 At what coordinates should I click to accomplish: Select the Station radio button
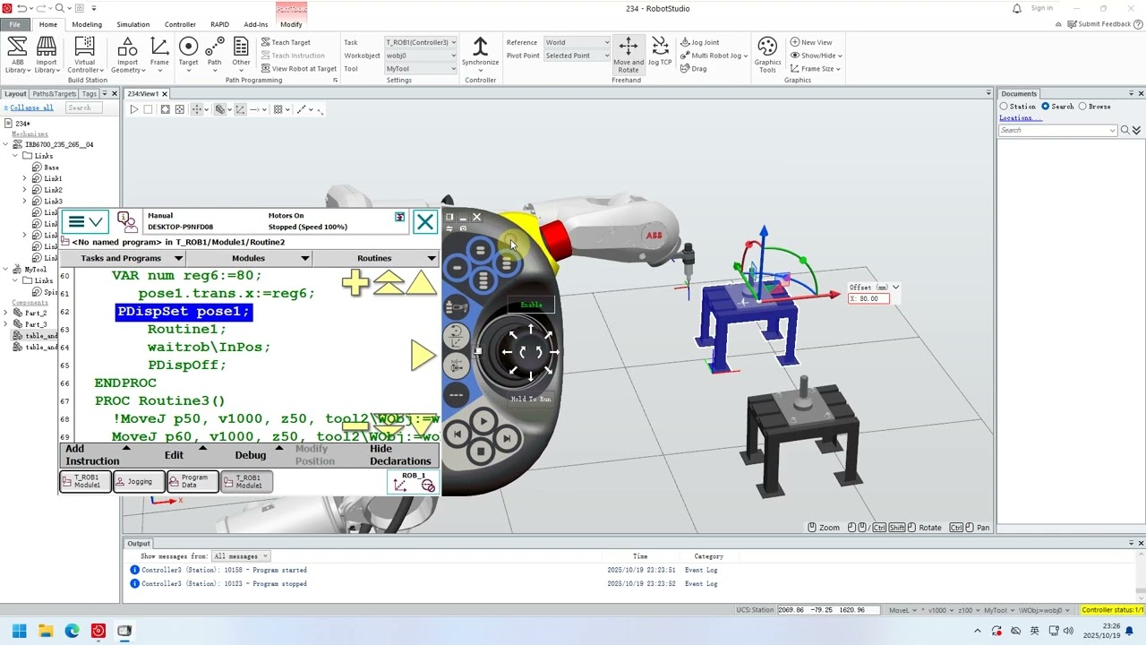click(1004, 107)
